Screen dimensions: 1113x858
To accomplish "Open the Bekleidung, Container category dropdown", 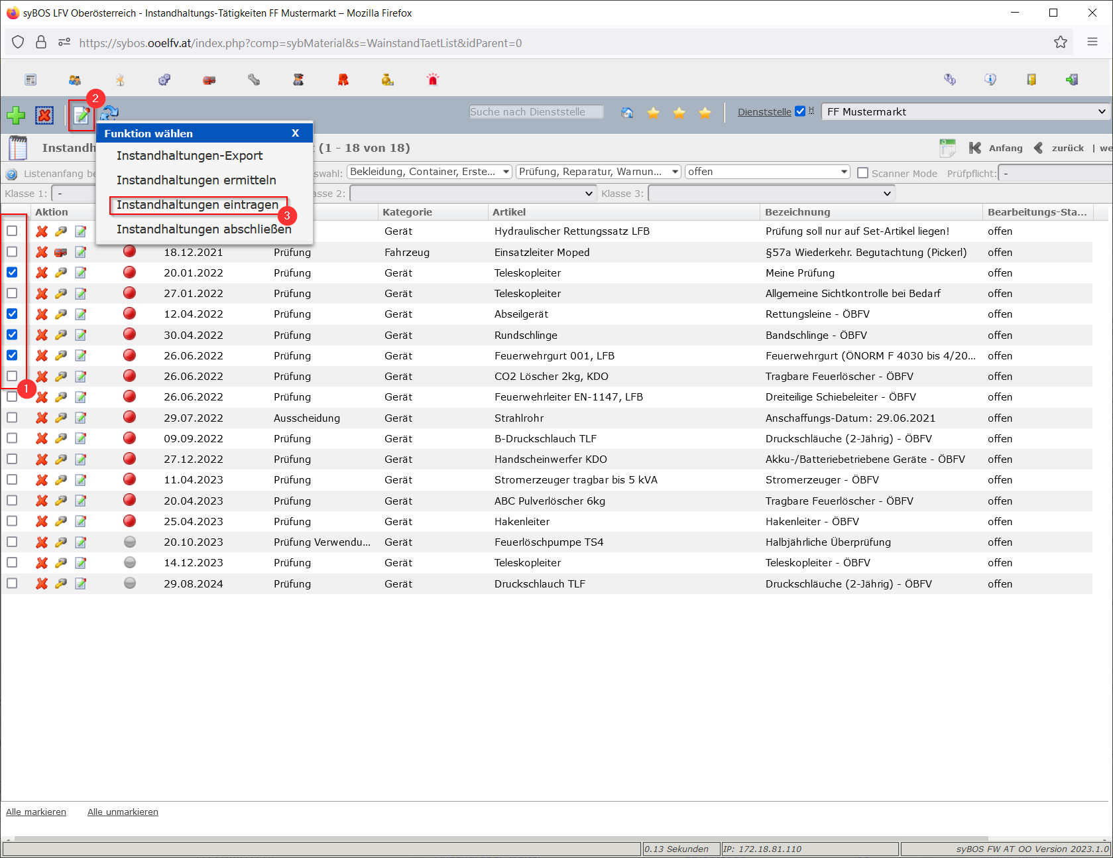I will pos(430,172).
